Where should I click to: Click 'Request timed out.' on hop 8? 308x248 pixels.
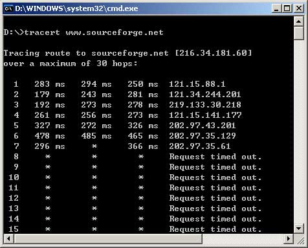coord(215,157)
